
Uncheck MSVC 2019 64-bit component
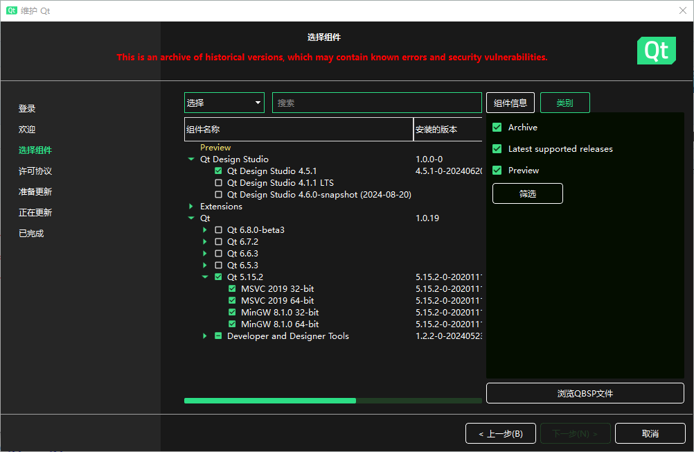(233, 301)
